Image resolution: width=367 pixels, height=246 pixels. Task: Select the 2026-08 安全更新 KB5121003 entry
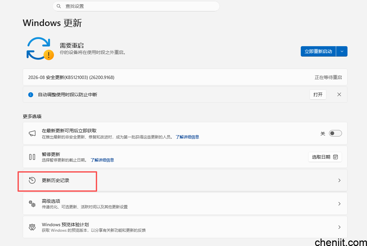point(185,77)
